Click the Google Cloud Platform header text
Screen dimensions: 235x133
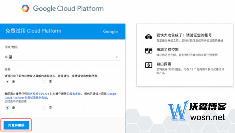[68, 9]
